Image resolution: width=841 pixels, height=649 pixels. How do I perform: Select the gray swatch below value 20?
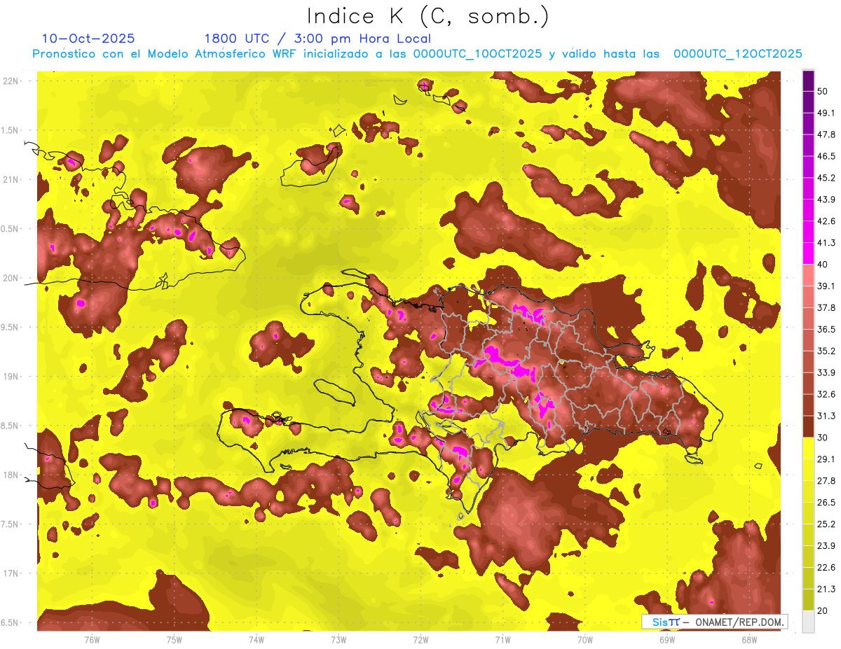(x=808, y=622)
